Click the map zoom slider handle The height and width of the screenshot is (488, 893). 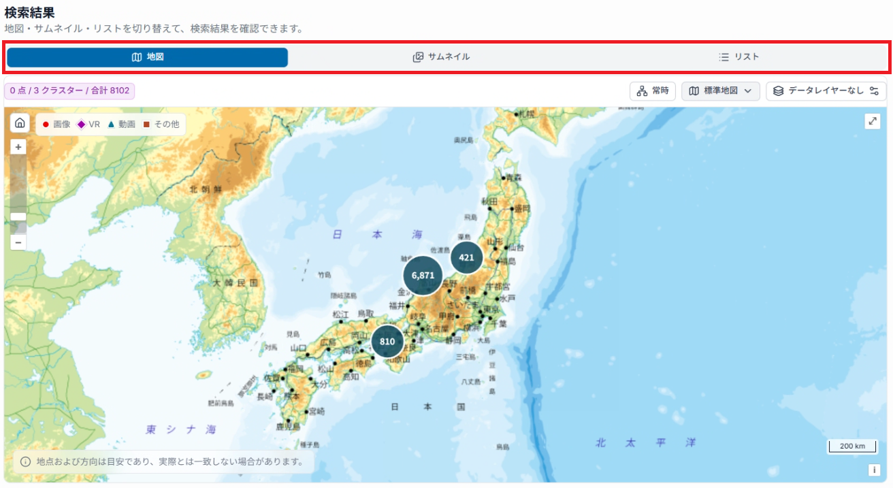coord(18,216)
